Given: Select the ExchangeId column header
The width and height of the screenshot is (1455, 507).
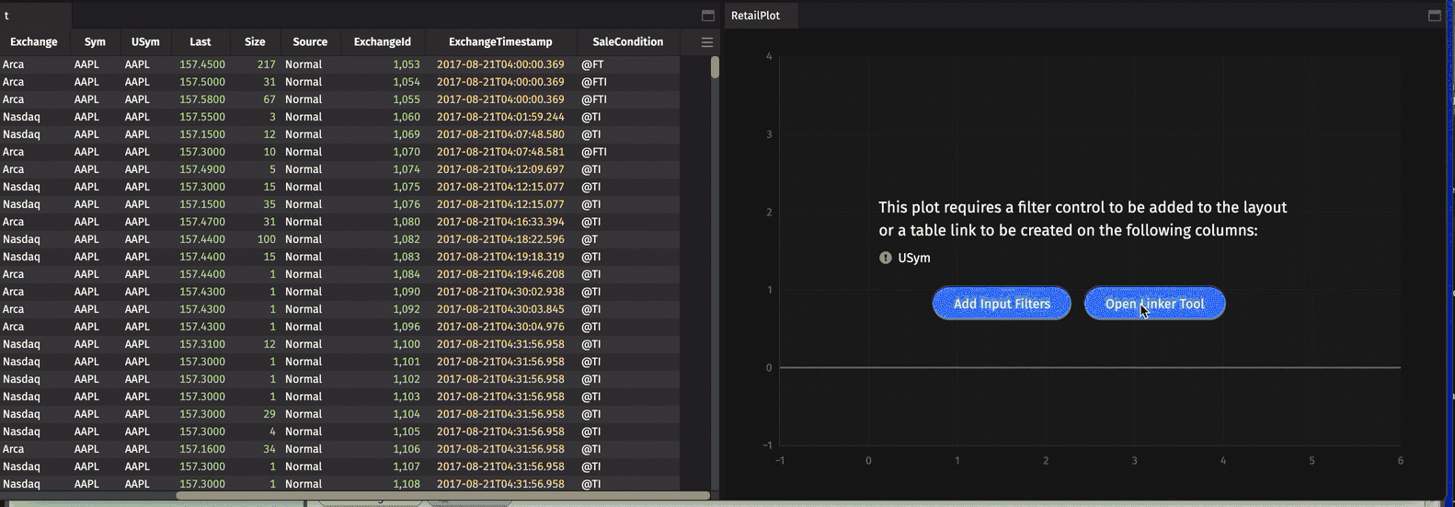Looking at the screenshot, I should pyautogui.click(x=382, y=42).
